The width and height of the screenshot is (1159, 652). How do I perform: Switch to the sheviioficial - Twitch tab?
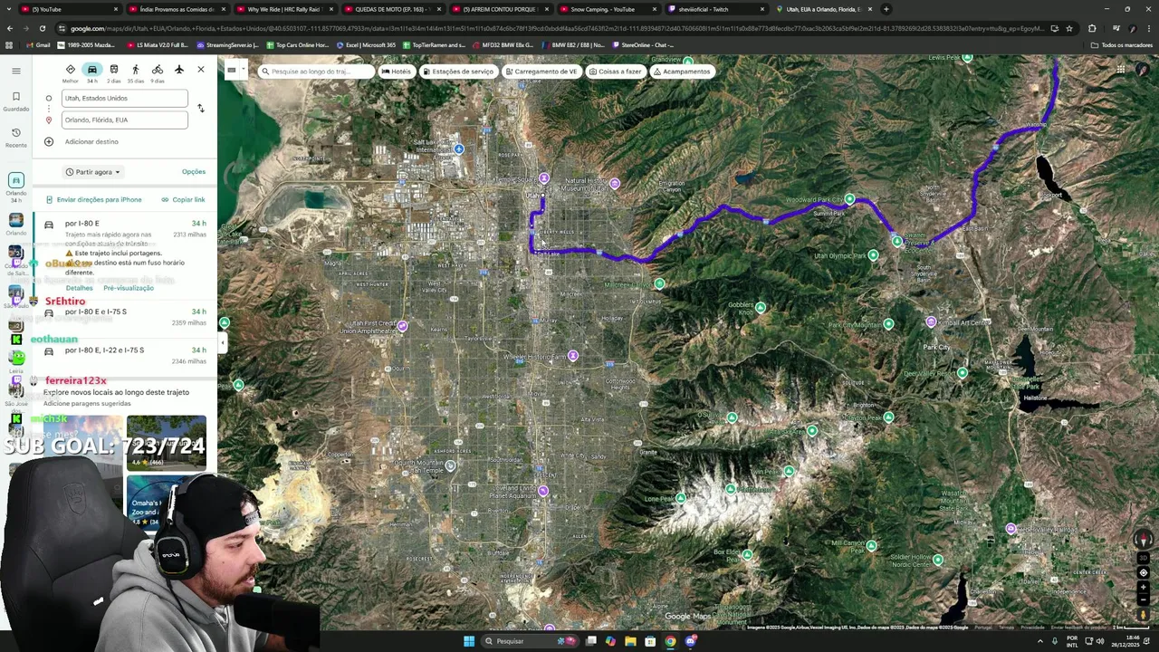click(x=715, y=9)
